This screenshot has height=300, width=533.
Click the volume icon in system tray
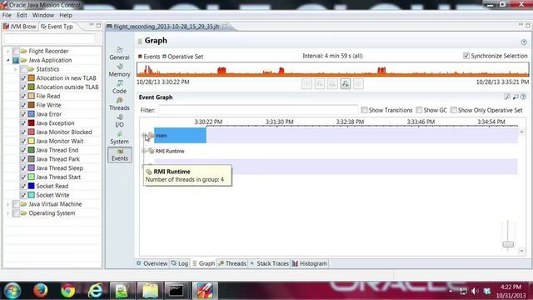pyautogui.click(x=475, y=291)
